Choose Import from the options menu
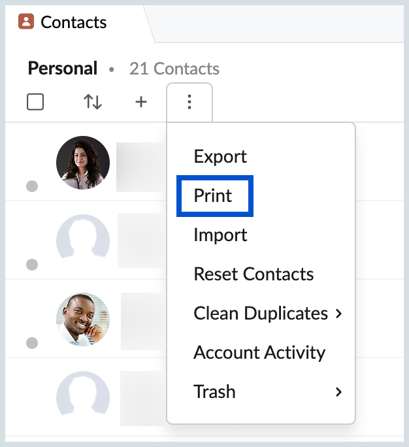This screenshot has width=409, height=447. [220, 235]
